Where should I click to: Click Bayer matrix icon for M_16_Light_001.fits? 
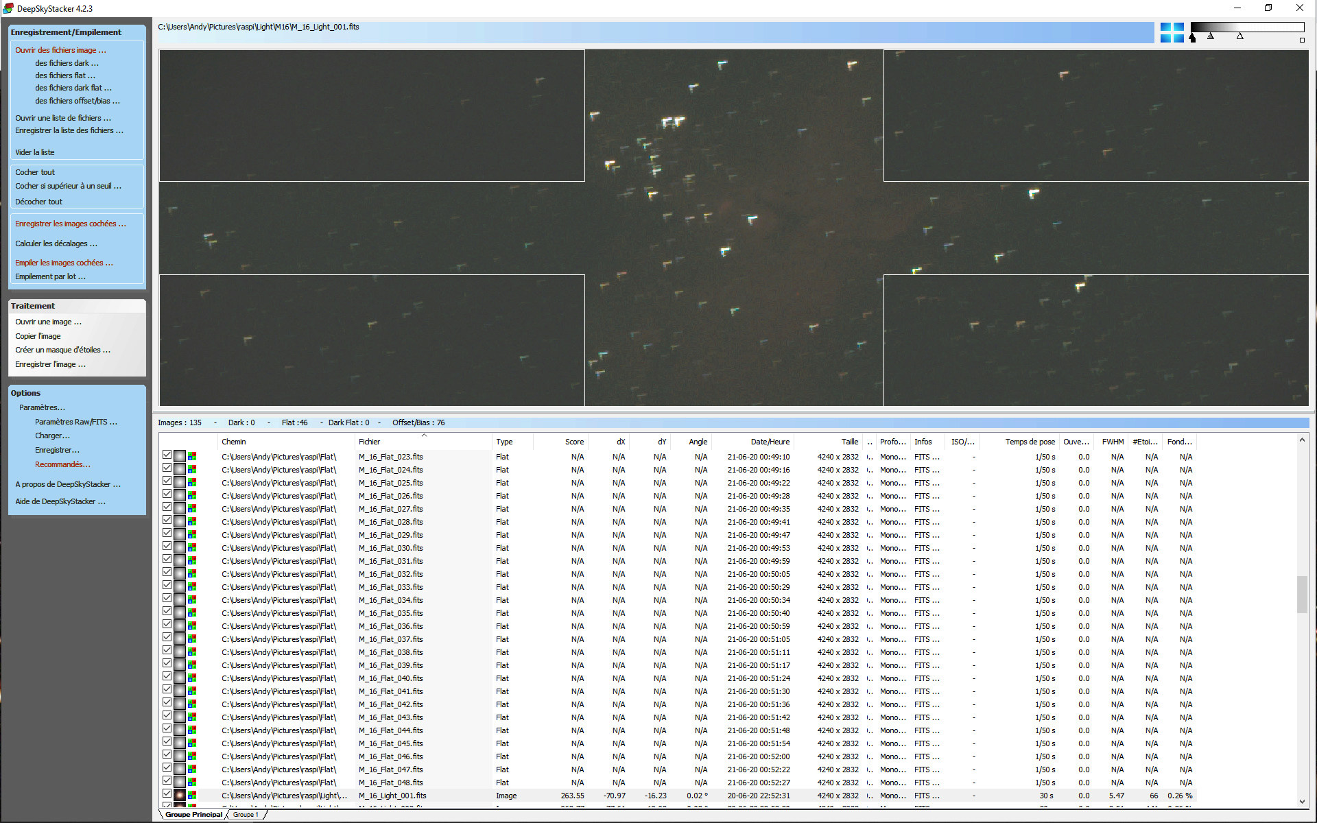pyautogui.click(x=192, y=796)
